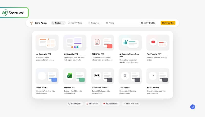The image size is (205, 117).
Task: Click the Resources menu icon
Action: pyautogui.click(x=89, y=23)
